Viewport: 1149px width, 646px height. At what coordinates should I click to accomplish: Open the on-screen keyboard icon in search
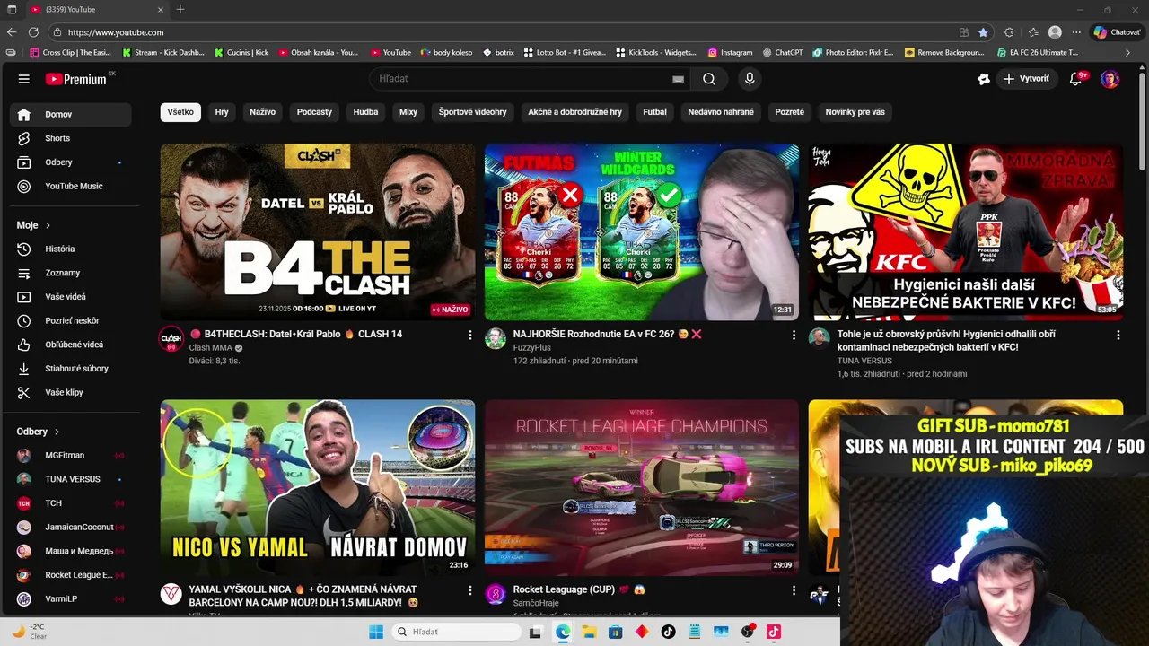[x=679, y=79]
